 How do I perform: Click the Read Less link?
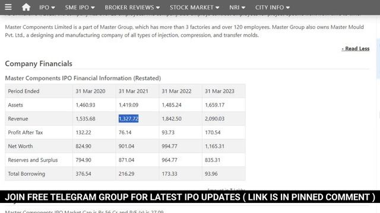[356, 49]
